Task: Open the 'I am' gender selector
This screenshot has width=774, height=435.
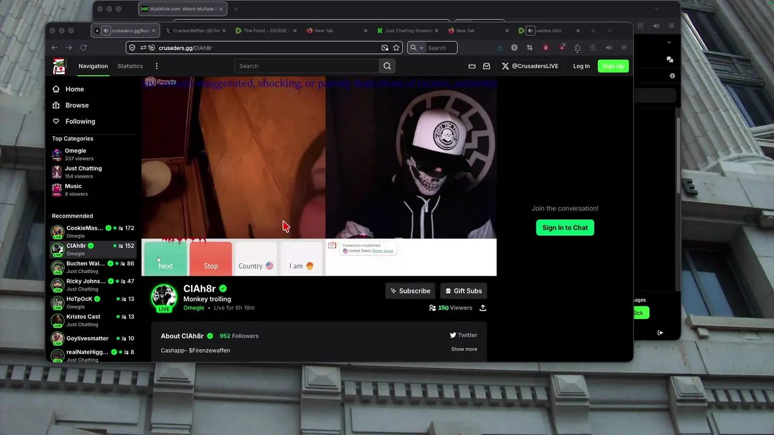Action: [301, 259]
